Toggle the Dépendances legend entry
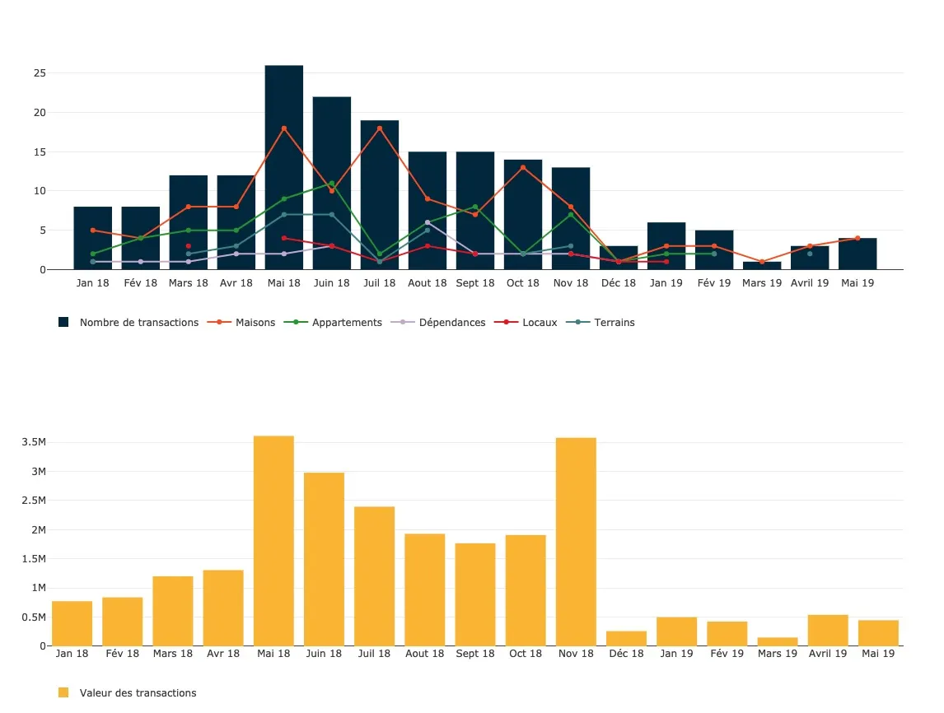This screenshot has width=944, height=713. [x=438, y=323]
